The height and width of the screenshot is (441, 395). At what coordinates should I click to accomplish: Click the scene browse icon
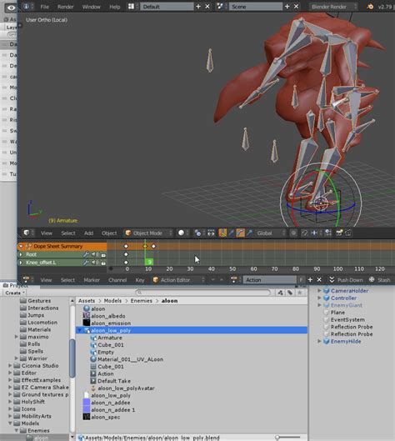[220, 7]
